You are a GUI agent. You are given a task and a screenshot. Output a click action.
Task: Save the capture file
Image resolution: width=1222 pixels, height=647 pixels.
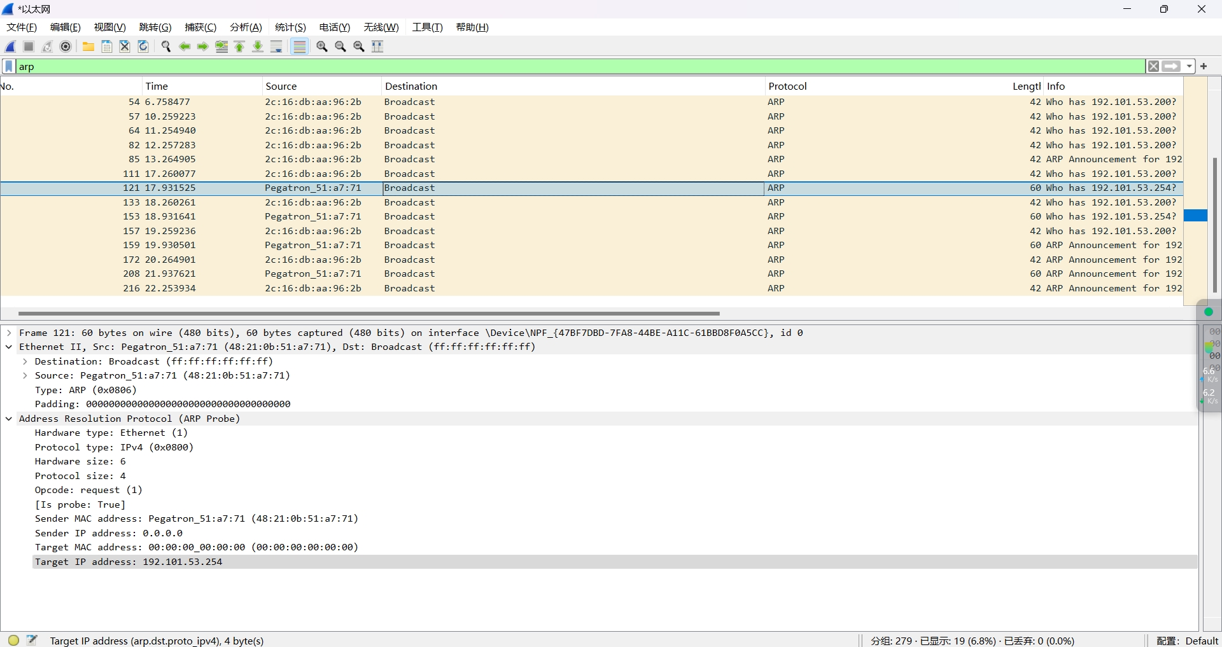pos(107,46)
